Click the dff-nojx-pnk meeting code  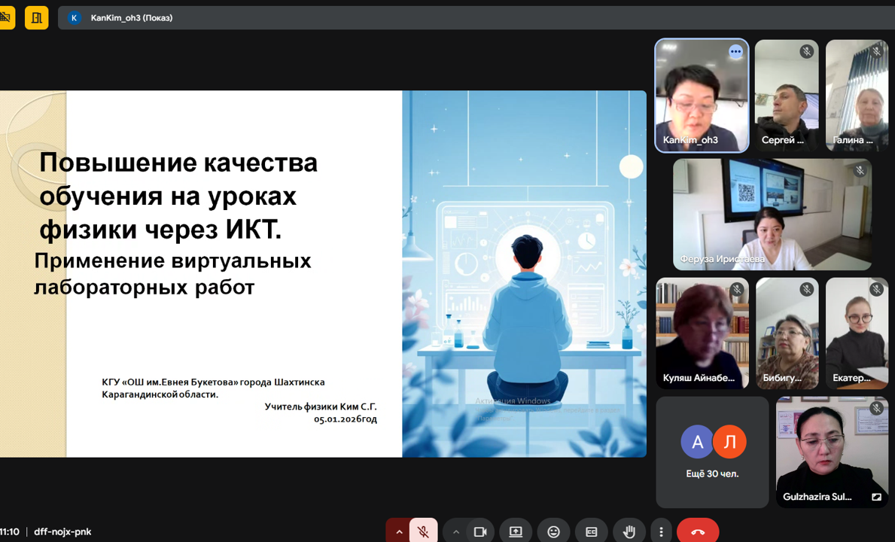pyautogui.click(x=63, y=531)
